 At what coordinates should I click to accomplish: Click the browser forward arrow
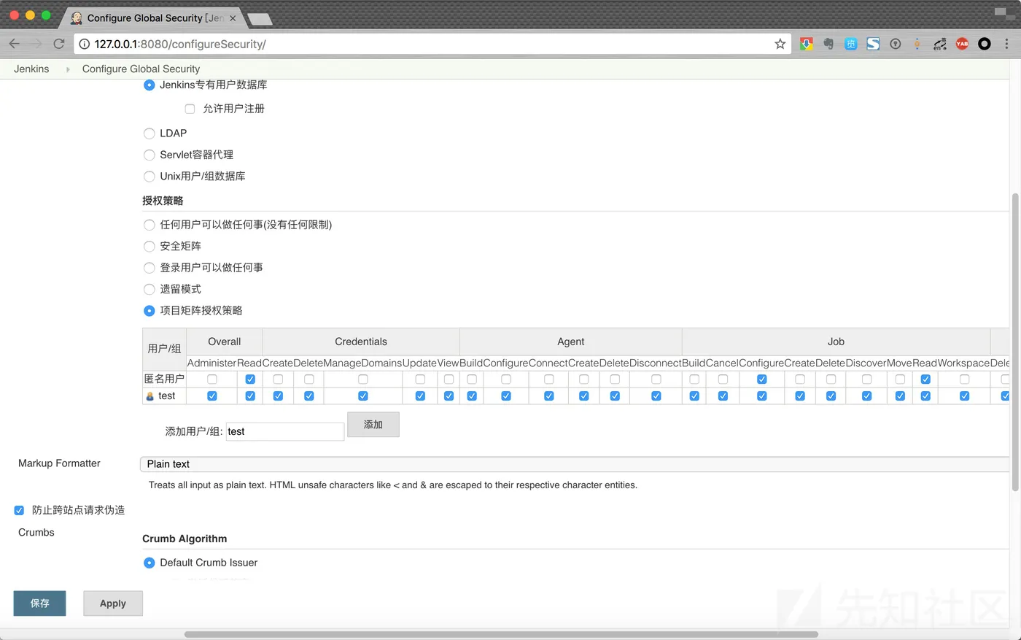tap(36, 44)
